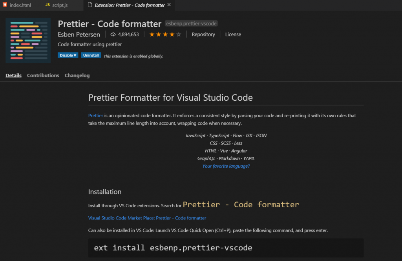Select the Extension: Prettier - Code formatter tab

130,5
